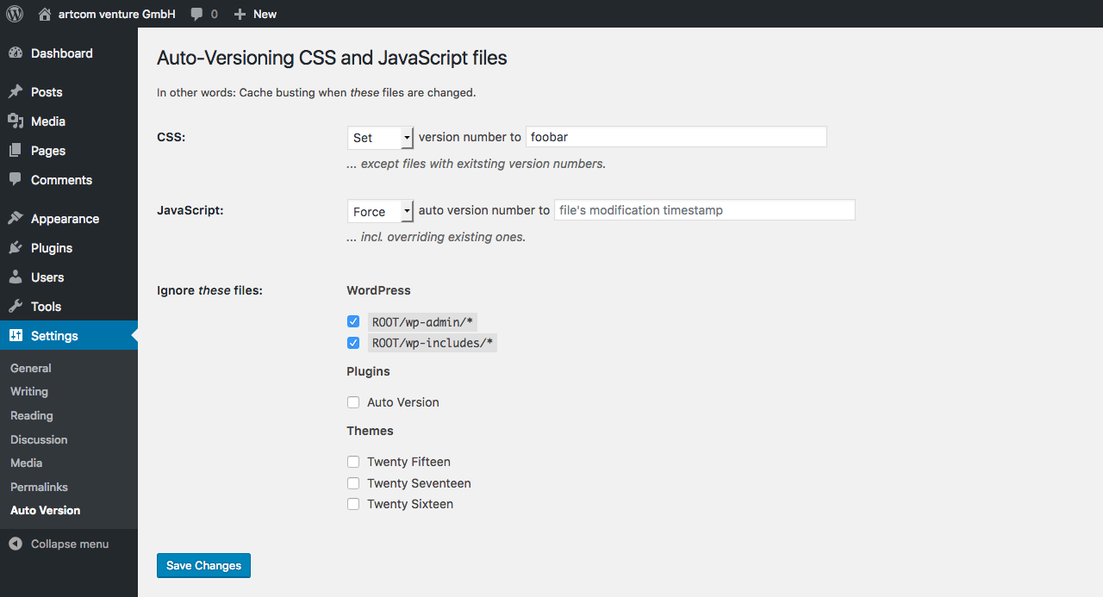Click the Comments speech bubble sidebar icon

coord(16,180)
